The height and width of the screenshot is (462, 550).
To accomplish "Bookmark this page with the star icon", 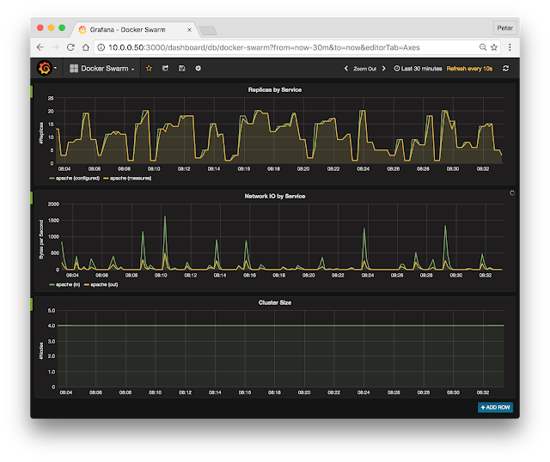I will [x=494, y=47].
